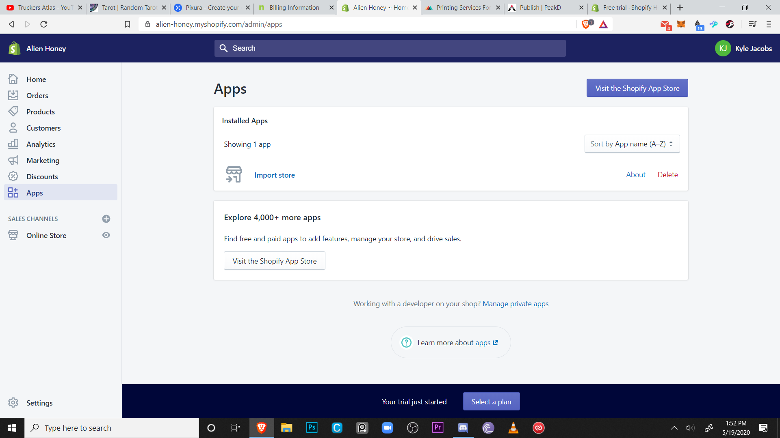
Task: Click Select a plan button
Action: pos(491,401)
